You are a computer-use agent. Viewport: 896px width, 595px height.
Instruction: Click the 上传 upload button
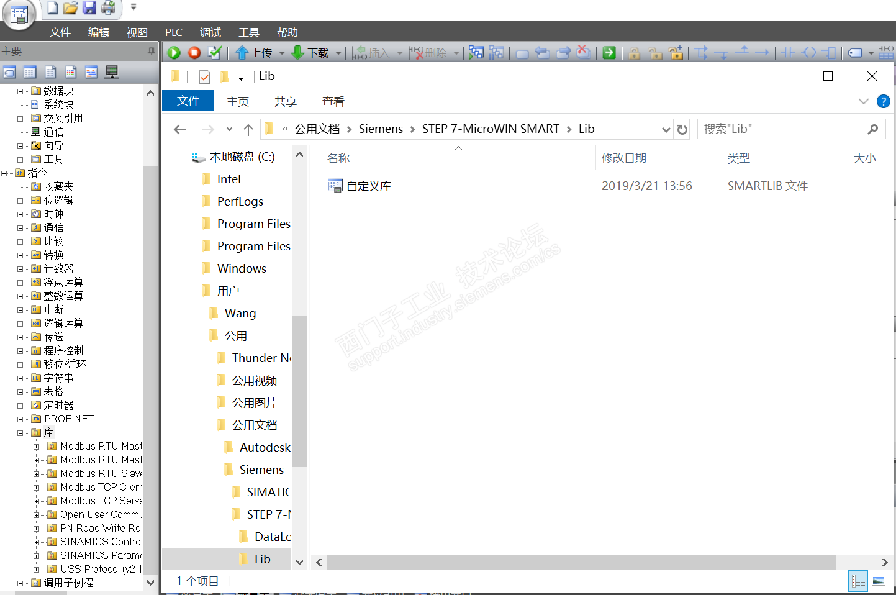click(255, 53)
